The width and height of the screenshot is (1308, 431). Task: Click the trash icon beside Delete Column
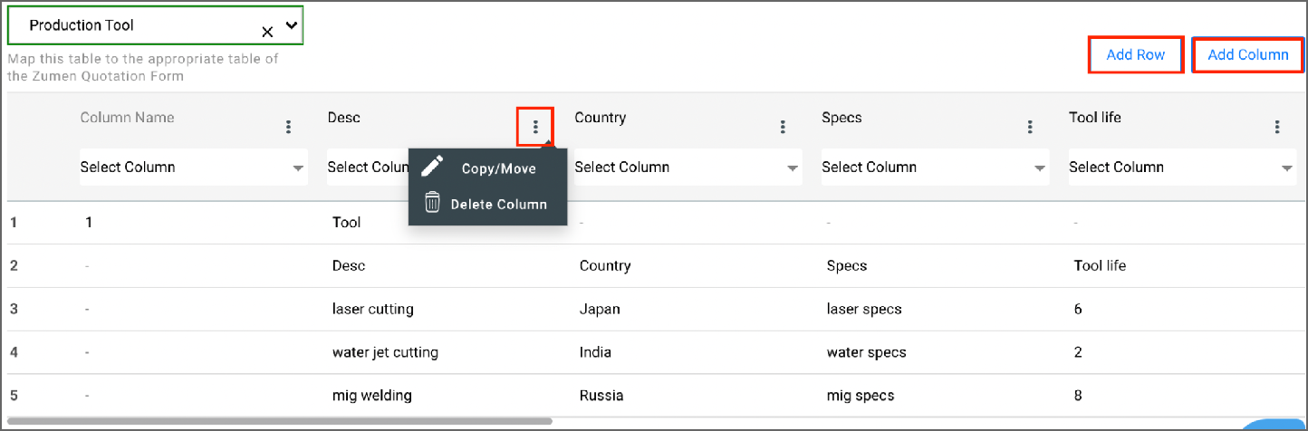click(433, 203)
